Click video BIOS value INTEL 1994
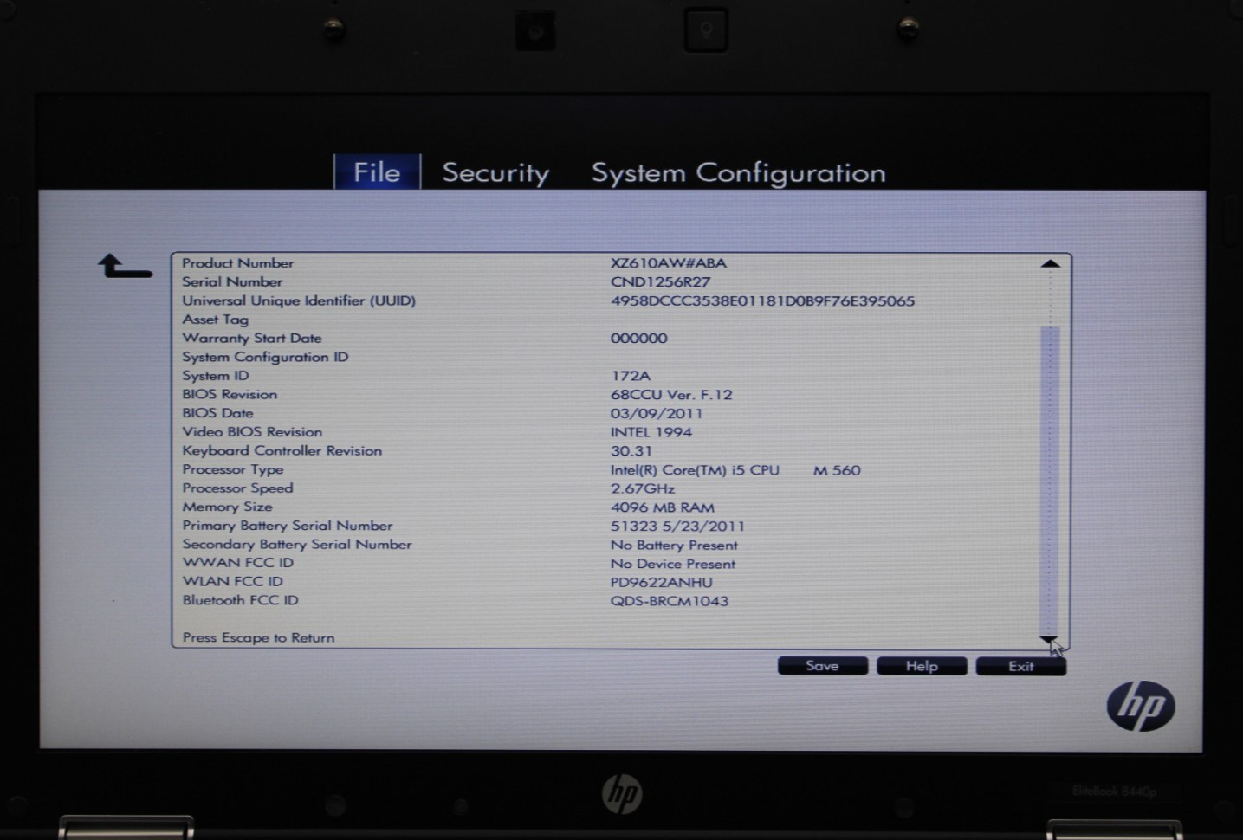1243x840 pixels. (x=651, y=432)
